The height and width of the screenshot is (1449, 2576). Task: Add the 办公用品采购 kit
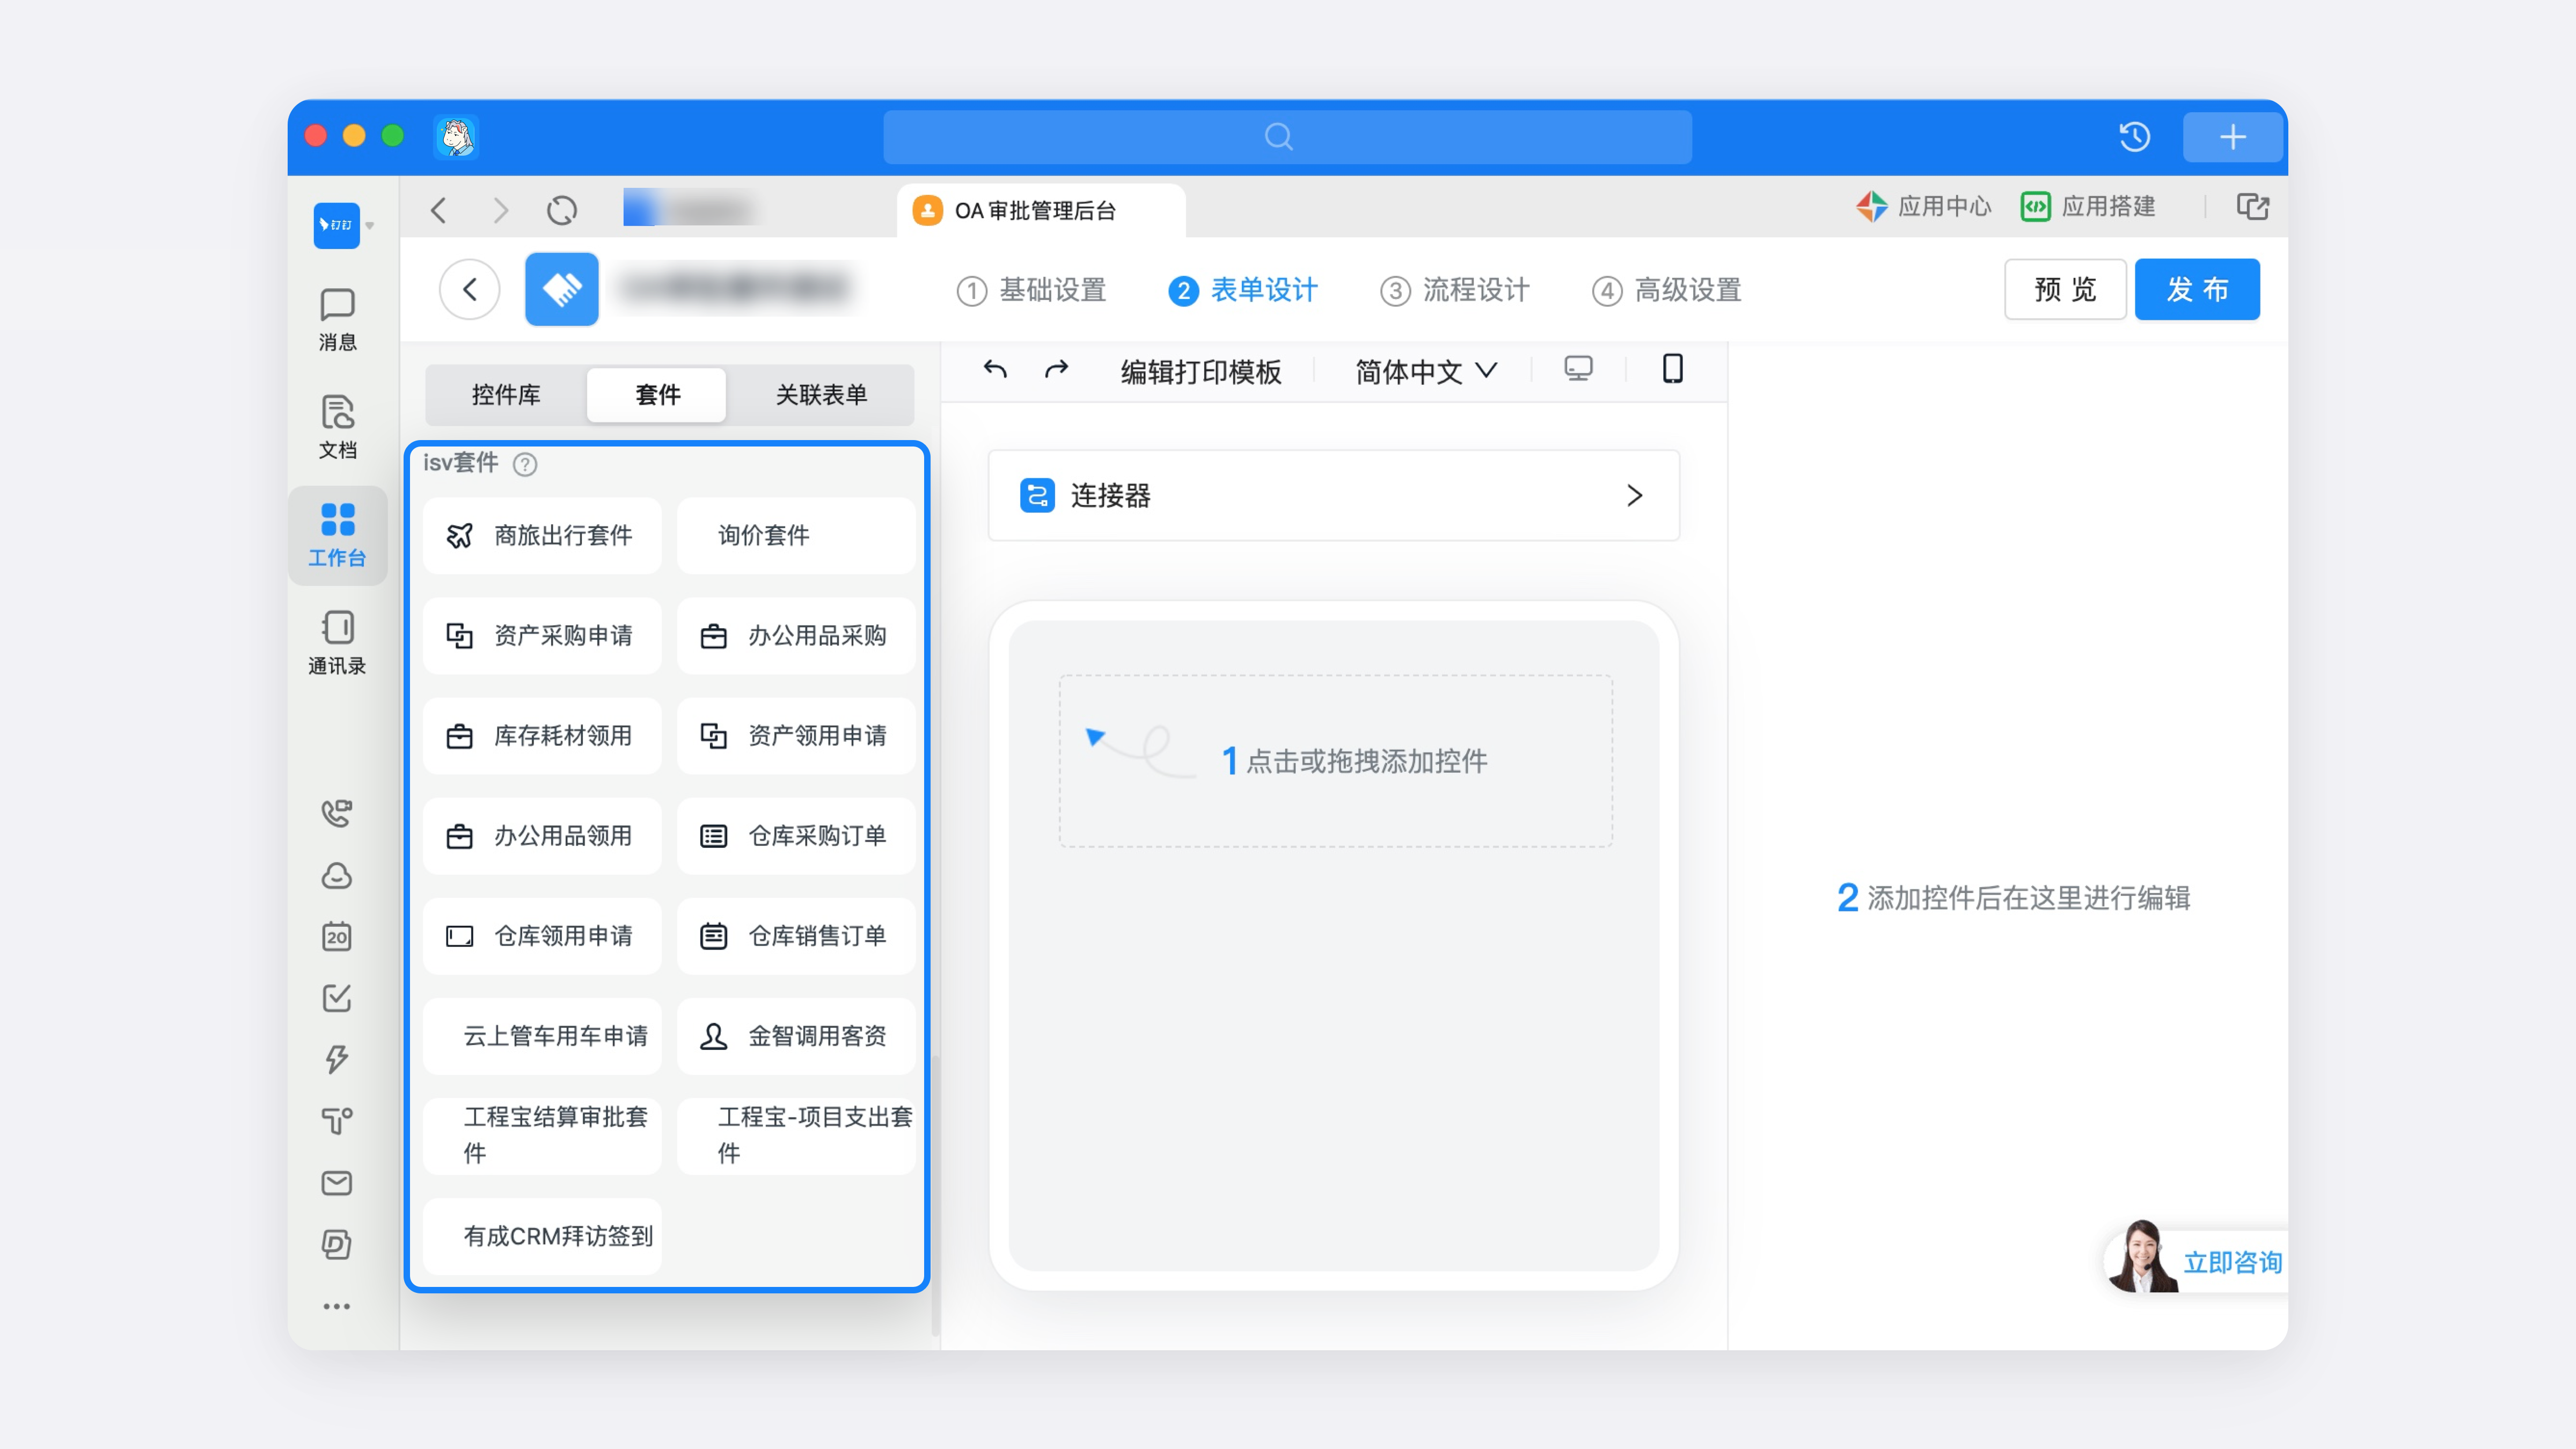[796, 635]
